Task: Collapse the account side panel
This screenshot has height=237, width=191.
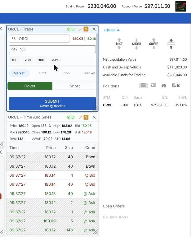Action: coord(112,30)
